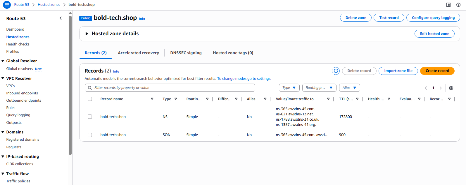Select the NS record checkbox
This screenshot has width=466, height=185.
click(90, 117)
